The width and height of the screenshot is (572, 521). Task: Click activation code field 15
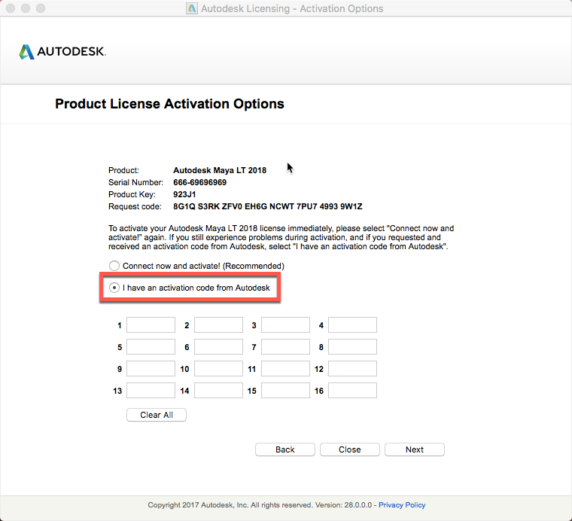pyautogui.click(x=285, y=391)
